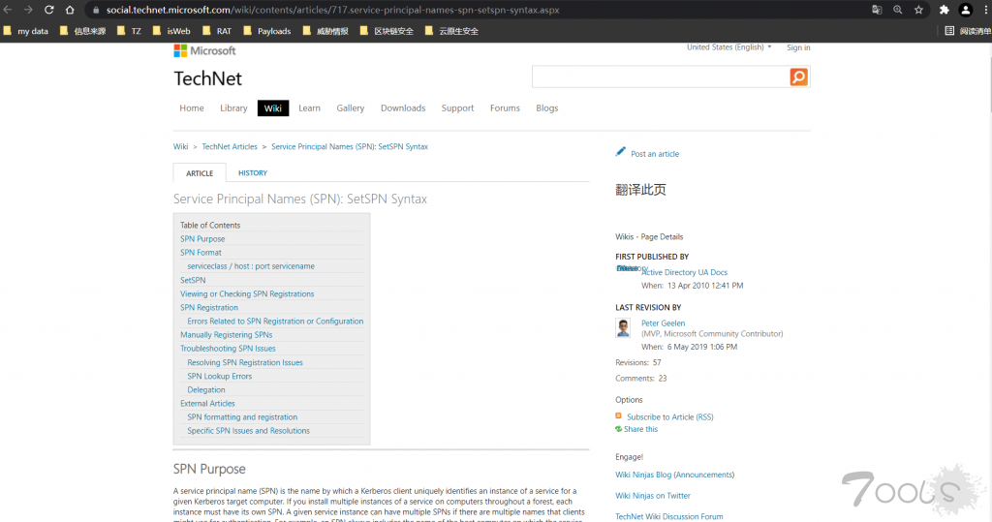Open the 'RAT' bookmark folder
Image resolution: width=992 pixels, height=522 pixels.
pos(217,31)
